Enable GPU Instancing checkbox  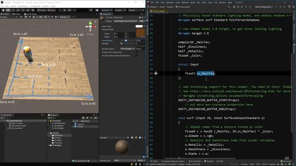(x=136, y=52)
